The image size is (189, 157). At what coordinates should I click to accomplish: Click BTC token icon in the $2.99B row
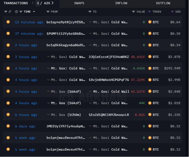tap(150, 80)
